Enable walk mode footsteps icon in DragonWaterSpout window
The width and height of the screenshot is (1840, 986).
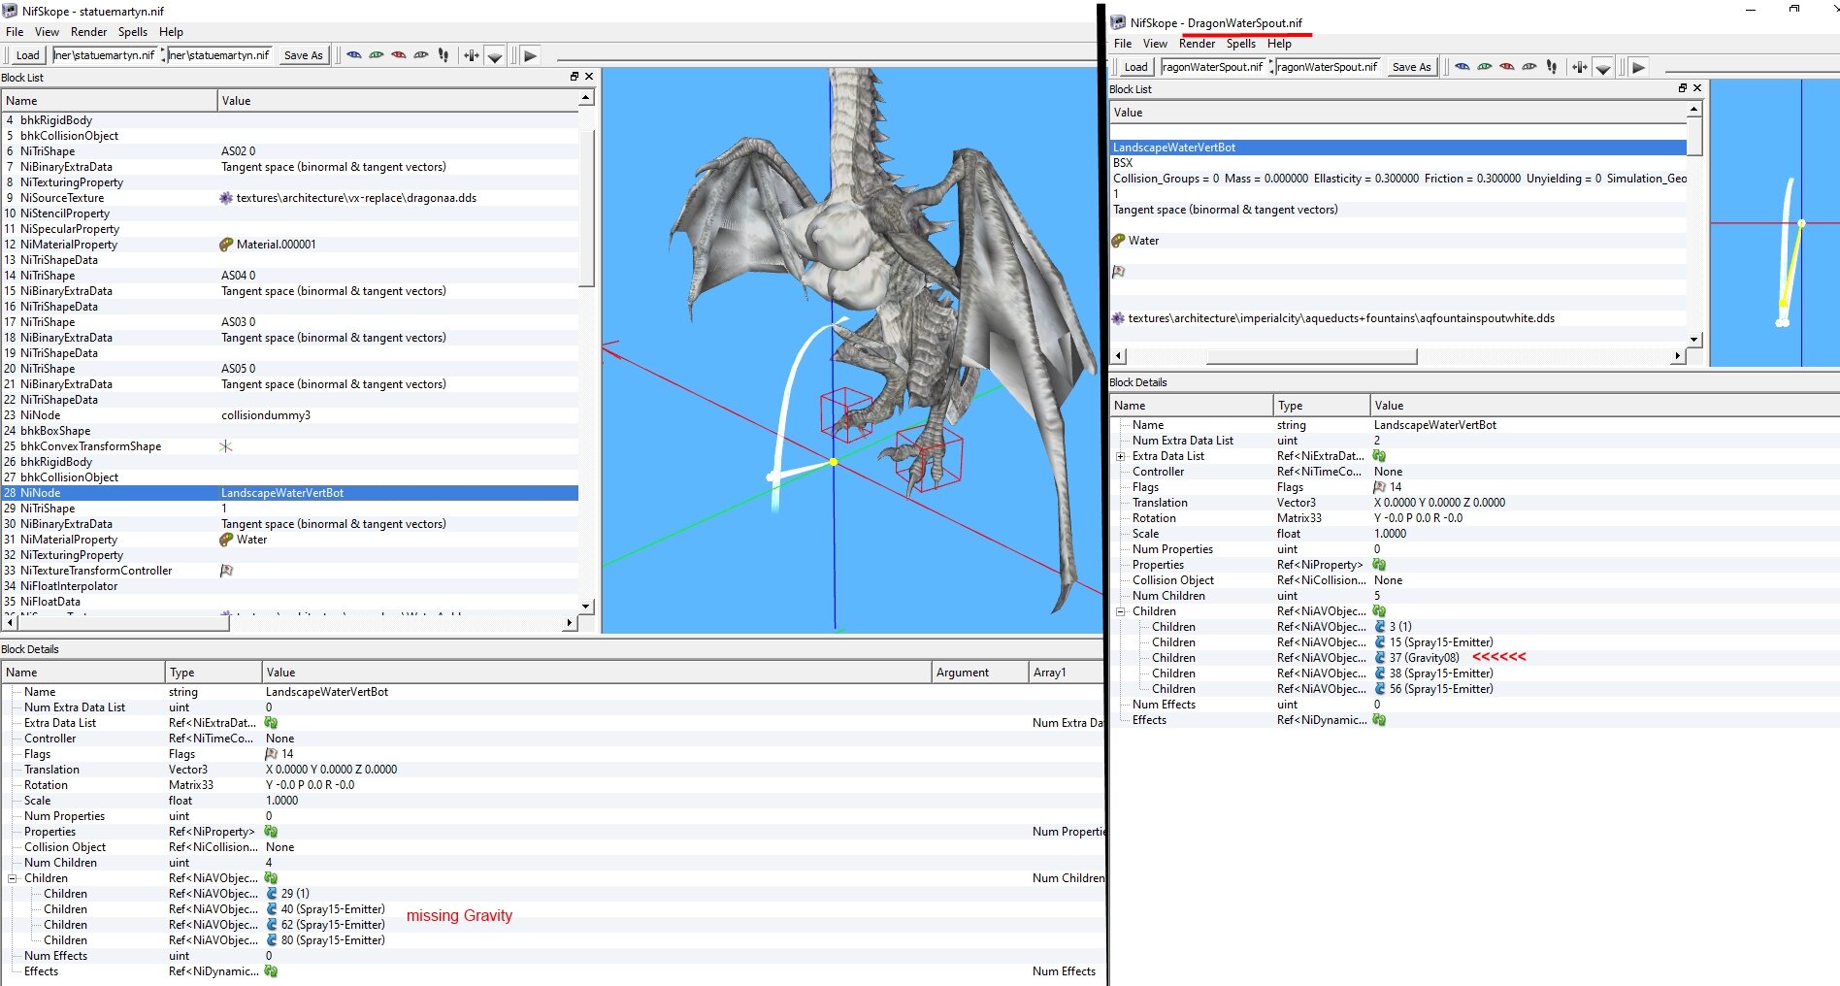1552,67
